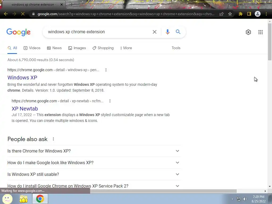Click the scroll-down arrow of vertical scrollbar
Screen dimensions: 272x204
(270, 186)
